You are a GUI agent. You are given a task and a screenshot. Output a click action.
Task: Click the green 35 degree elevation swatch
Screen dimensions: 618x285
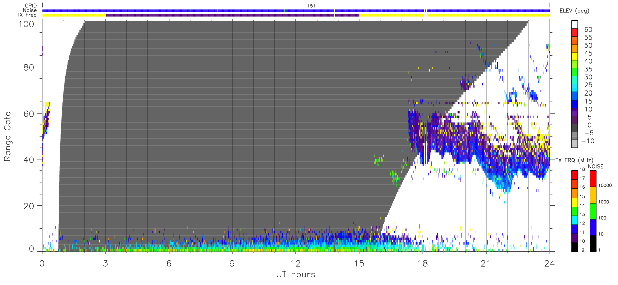point(576,73)
